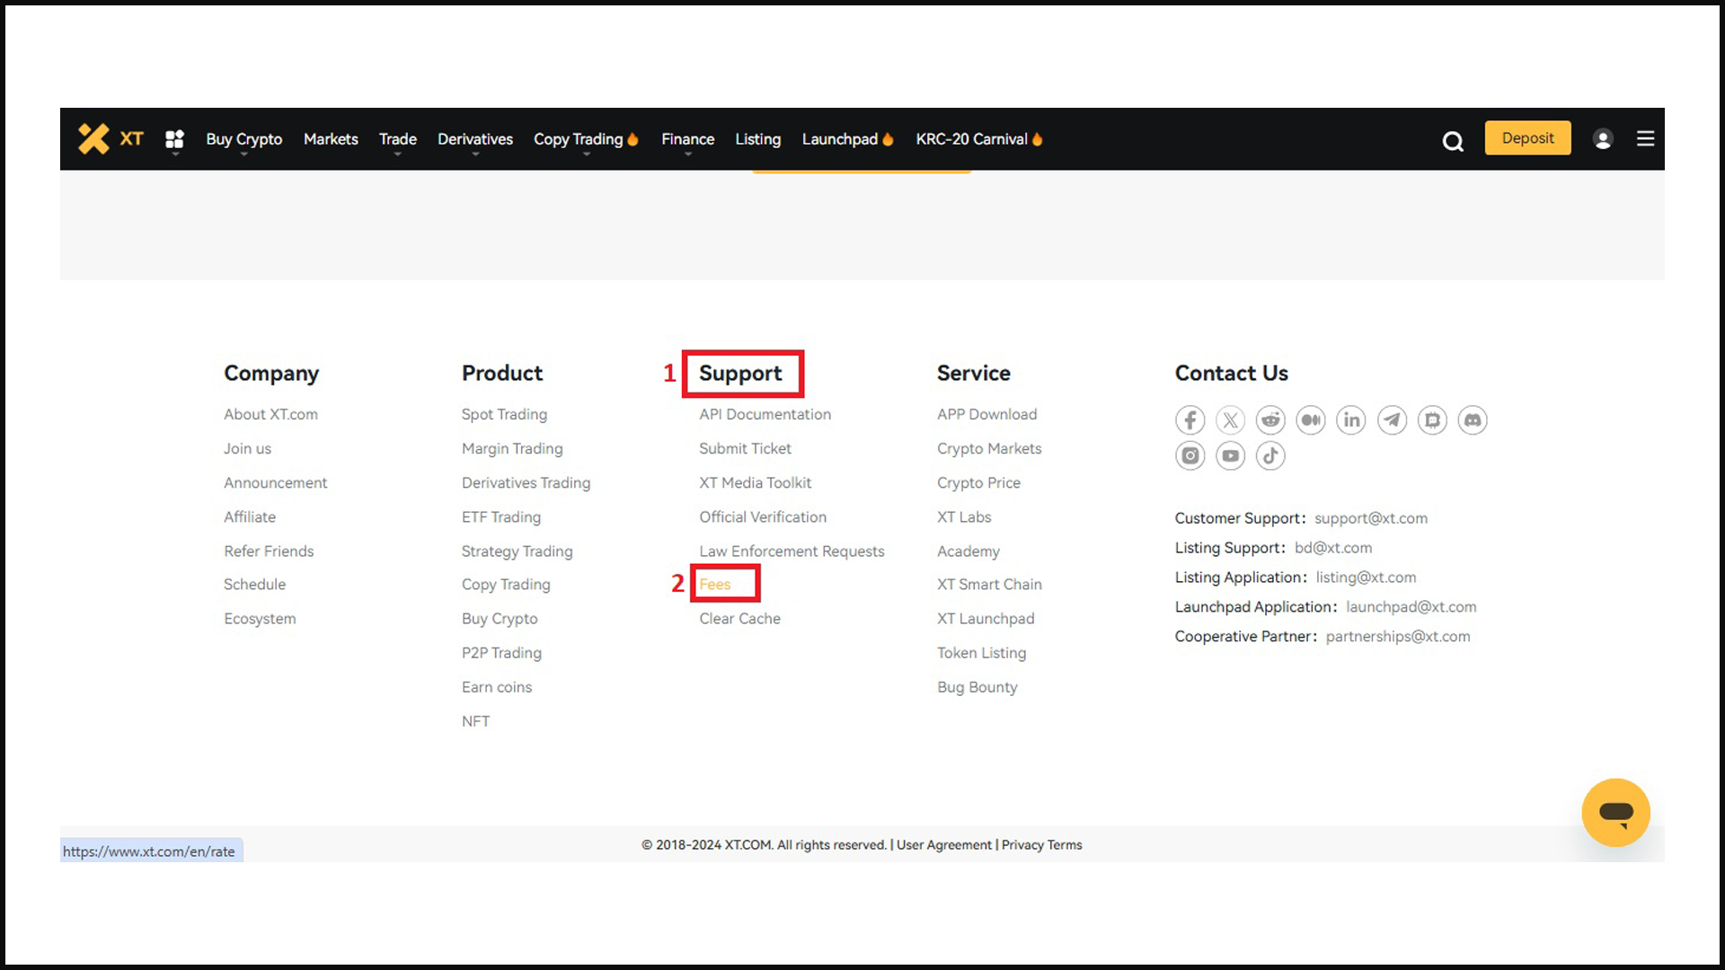This screenshot has width=1725, height=970.
Task: Open the API Documentation link
Action: 765,414
